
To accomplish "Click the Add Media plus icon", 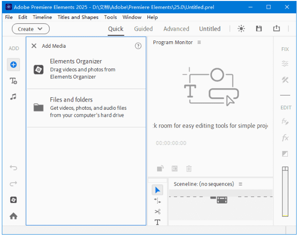I will click(13, 65).
